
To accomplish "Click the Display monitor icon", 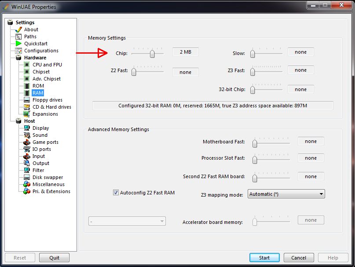I will [27, 128].
